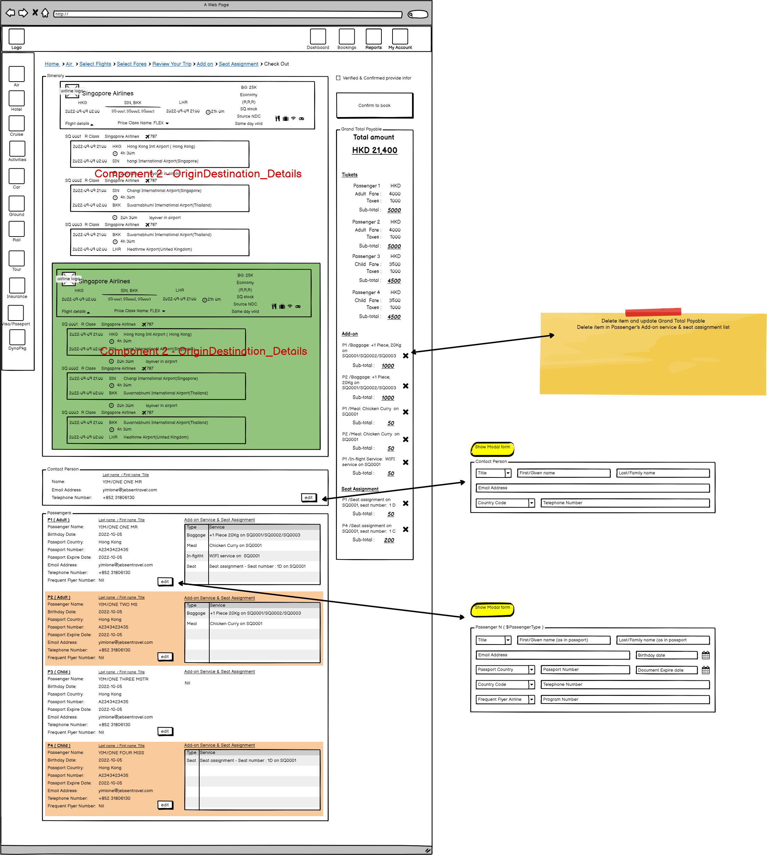Open the Dashboard header icon
This screenshot has height=855, width=767.
318,37
